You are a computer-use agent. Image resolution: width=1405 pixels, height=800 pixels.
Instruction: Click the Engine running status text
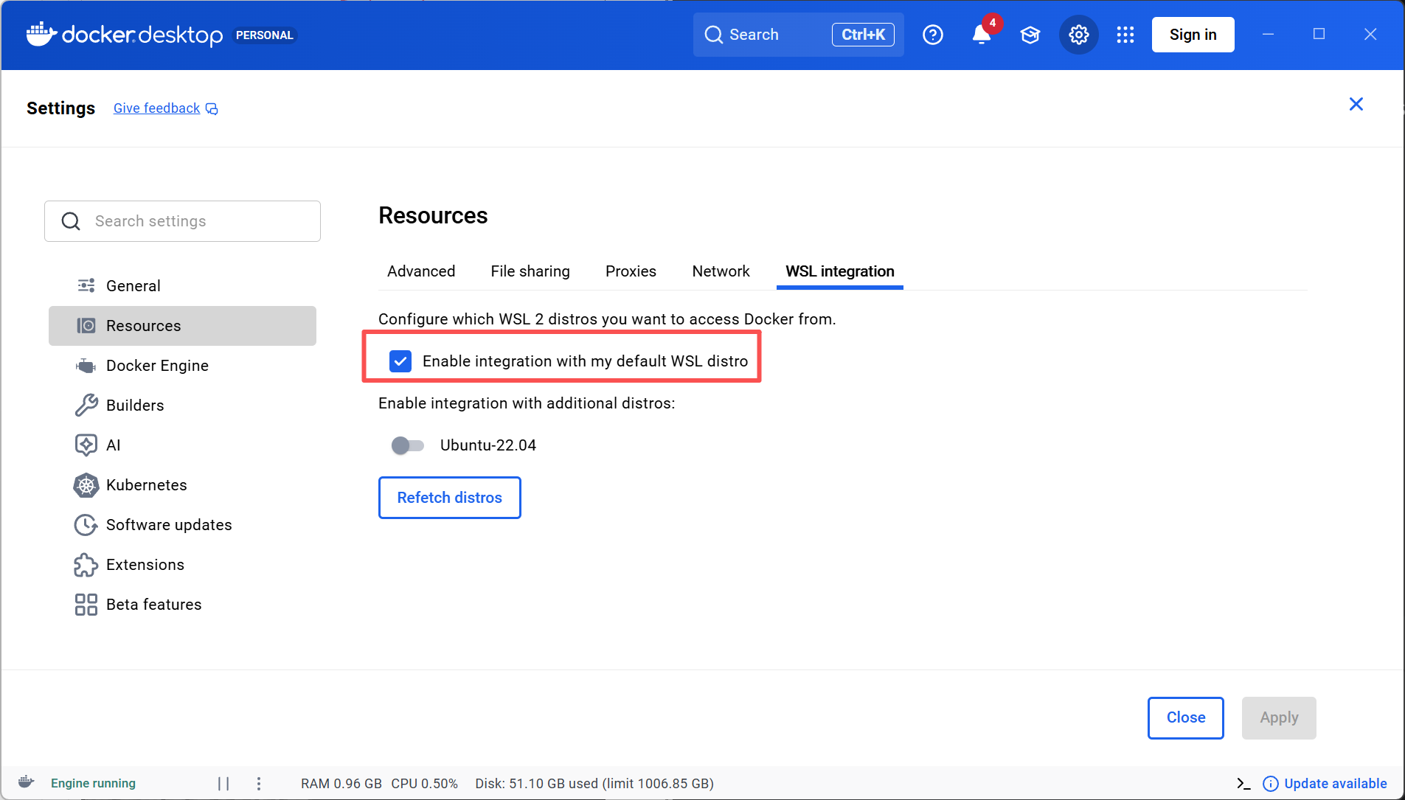(x=93, y=783)
